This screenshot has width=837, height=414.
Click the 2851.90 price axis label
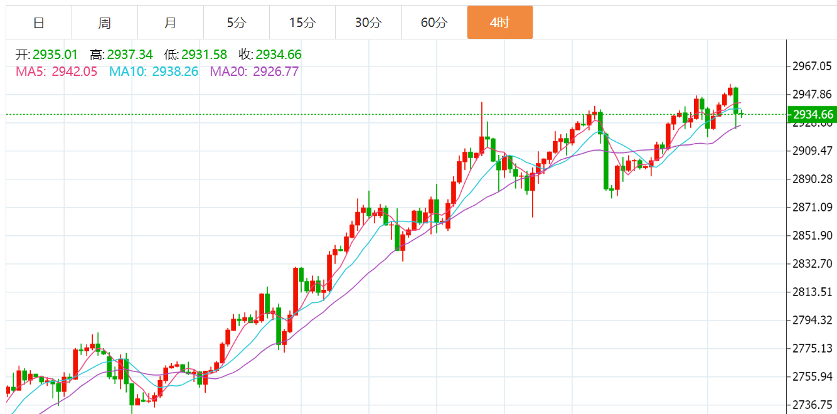click(812, 235)
